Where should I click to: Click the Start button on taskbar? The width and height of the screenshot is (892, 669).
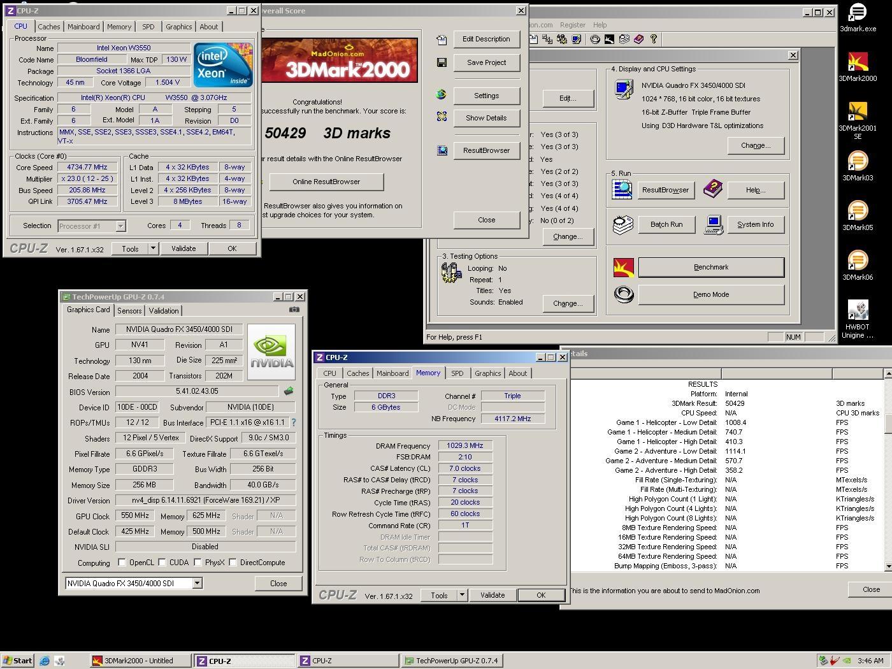click(x=17, y=661)
